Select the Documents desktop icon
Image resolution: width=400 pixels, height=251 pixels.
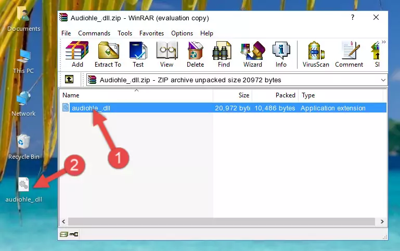(23, 19)
